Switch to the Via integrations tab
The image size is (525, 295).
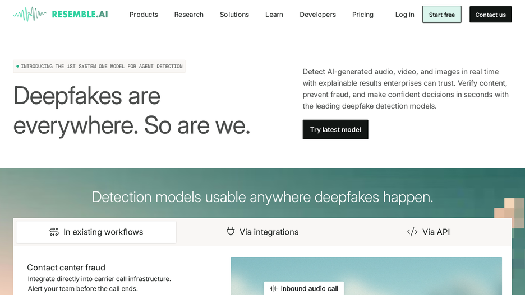(x=262, y=232)
